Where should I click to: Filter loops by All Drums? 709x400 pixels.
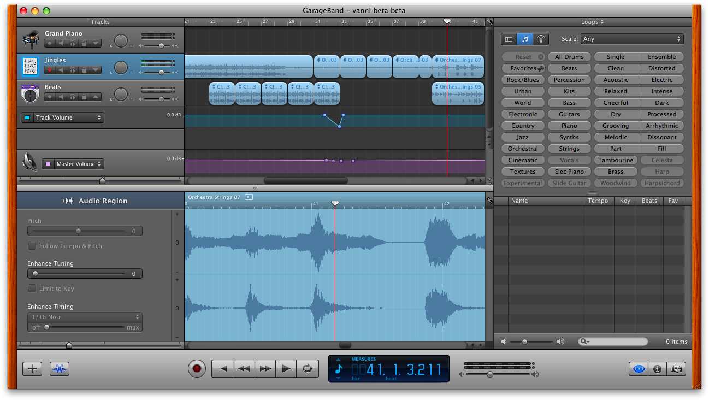[x=569, y=57]
